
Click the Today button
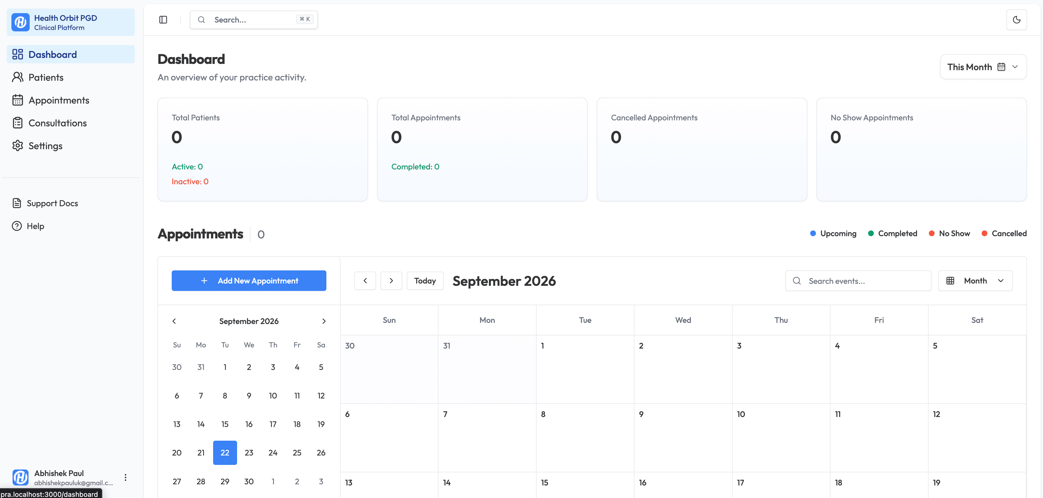pyautogui.click(x=425, y=281)
